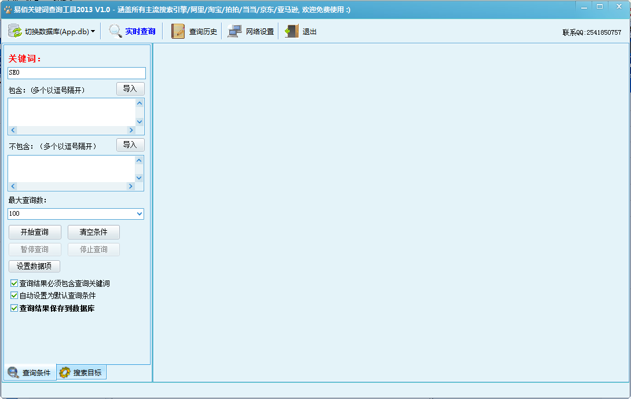Switch to the 搜索目标 tab
The image size is (631, 399).
click(82, 372)
